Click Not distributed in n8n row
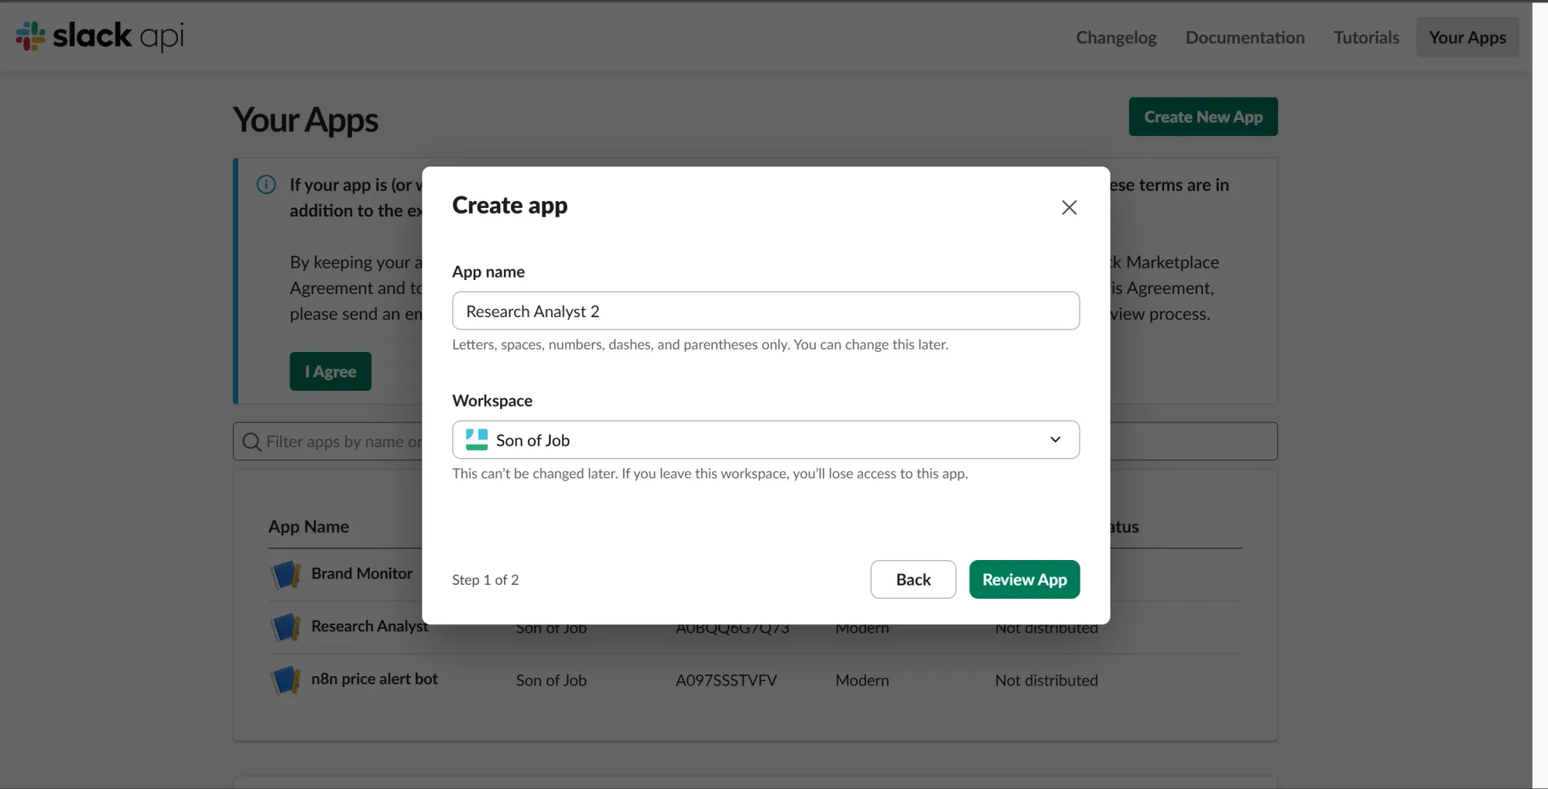Image resolution: width=1548 pixels, height=789 pixels. [x=1046, y=680]
